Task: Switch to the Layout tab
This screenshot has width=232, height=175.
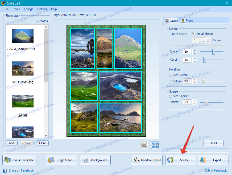Action: pos(172,21)
